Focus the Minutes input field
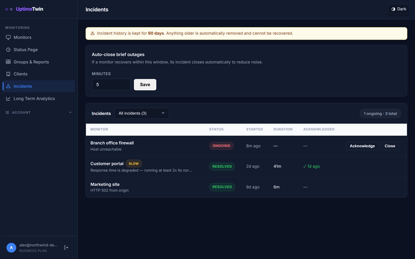415x259 pixels. [x=111, y=85]
